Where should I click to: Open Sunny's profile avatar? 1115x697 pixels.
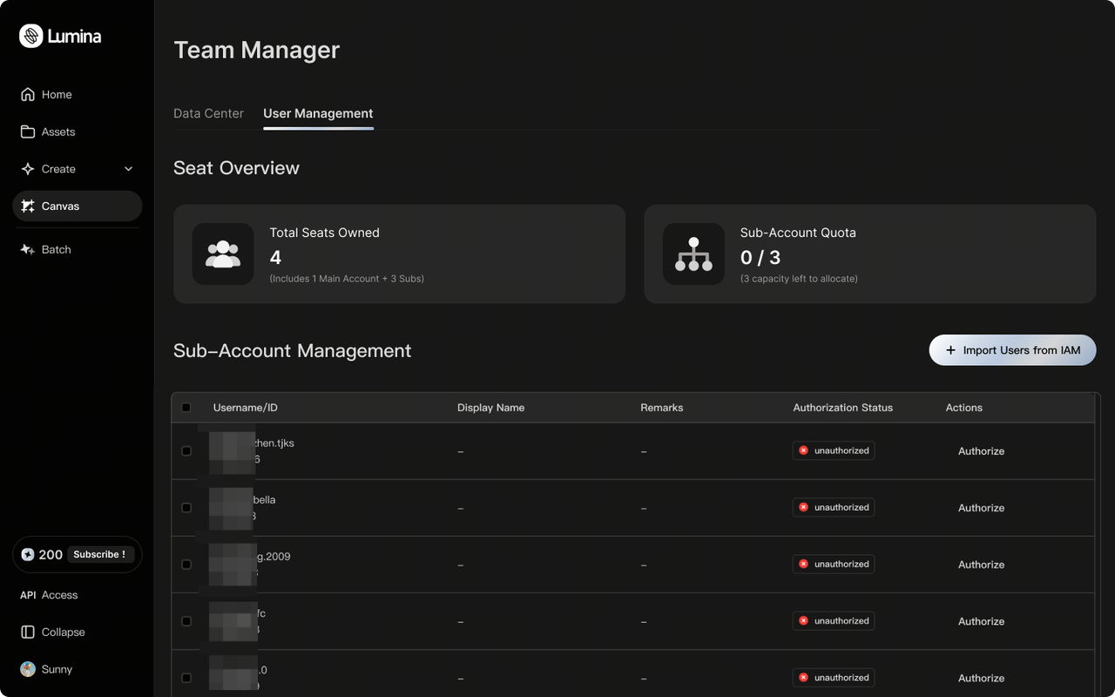pos(28,669)
